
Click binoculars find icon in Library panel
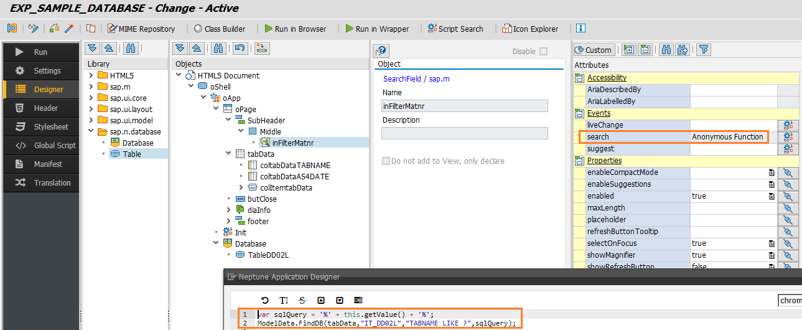131,49
